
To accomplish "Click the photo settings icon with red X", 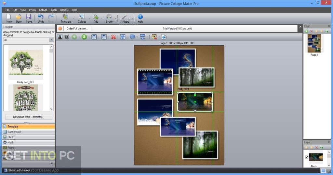I will coord(154,37).
